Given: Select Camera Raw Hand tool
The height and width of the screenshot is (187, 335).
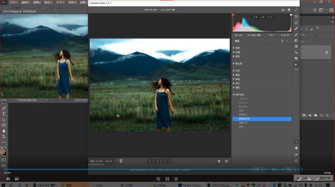Looking at the screenshot, I should 296,148.
